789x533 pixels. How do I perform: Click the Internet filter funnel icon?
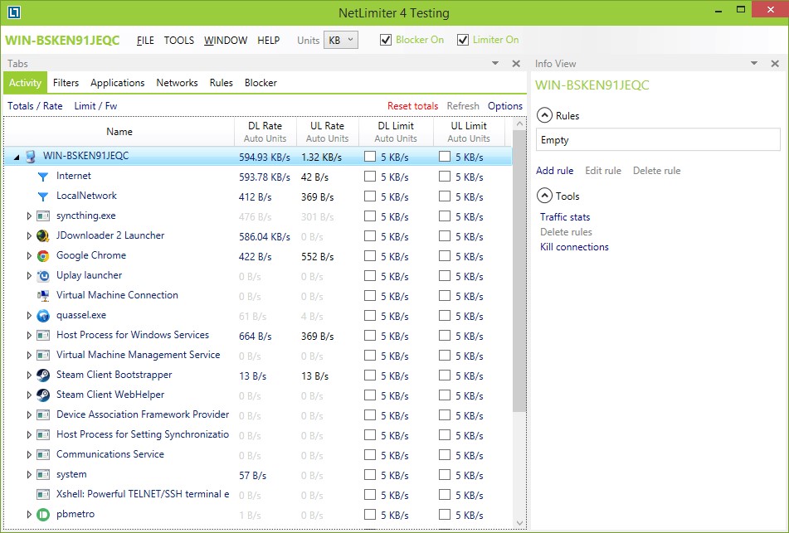[43, 177]
